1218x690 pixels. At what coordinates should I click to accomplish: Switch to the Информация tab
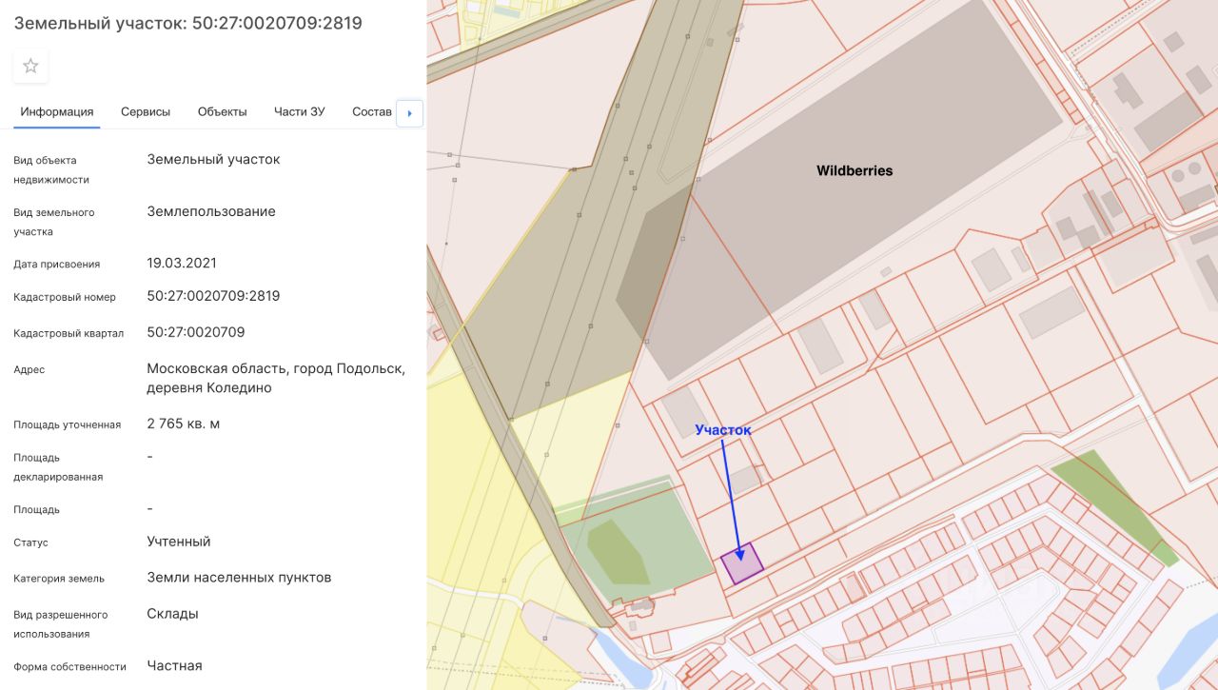pos(57,111)
